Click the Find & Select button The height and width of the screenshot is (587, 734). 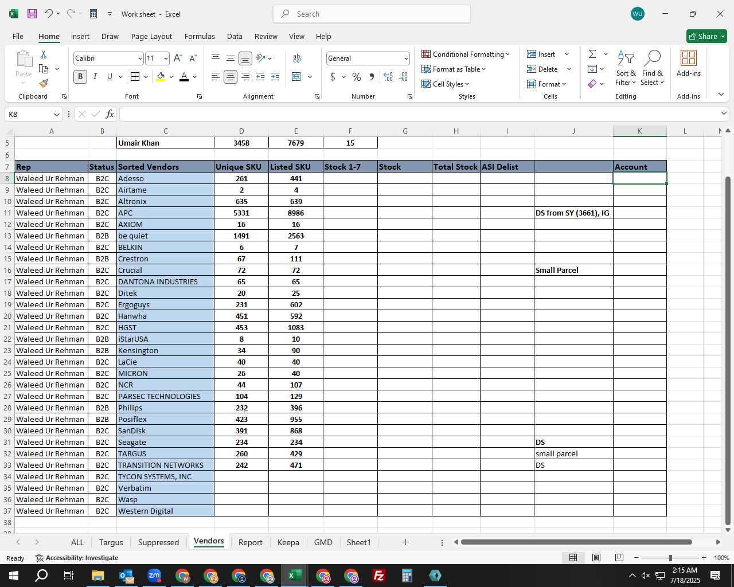(x=653, y=68)
